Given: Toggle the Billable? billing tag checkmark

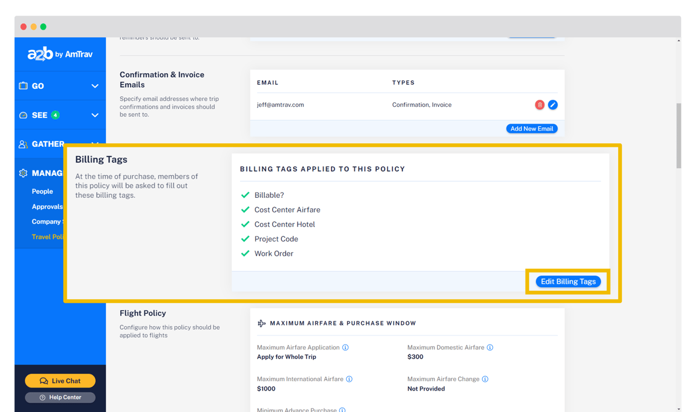Looking at the screenshot, I should 245,194.
